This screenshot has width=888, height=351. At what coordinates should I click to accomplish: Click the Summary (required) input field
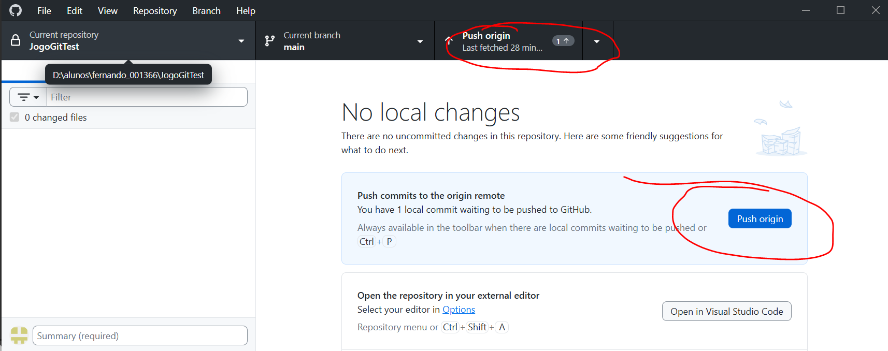click(140, 335)
